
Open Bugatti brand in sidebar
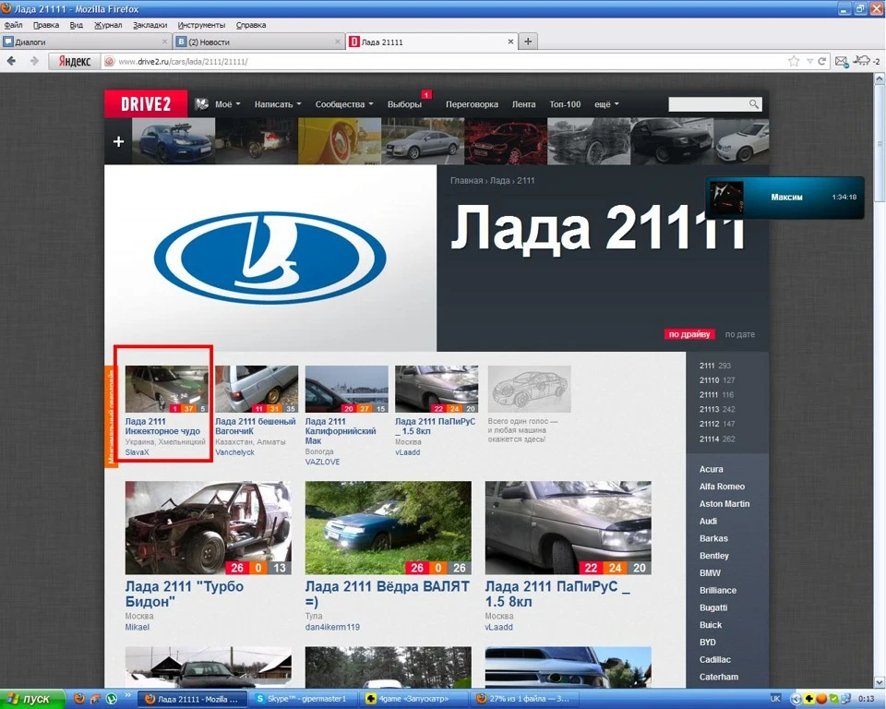point(713,607)
